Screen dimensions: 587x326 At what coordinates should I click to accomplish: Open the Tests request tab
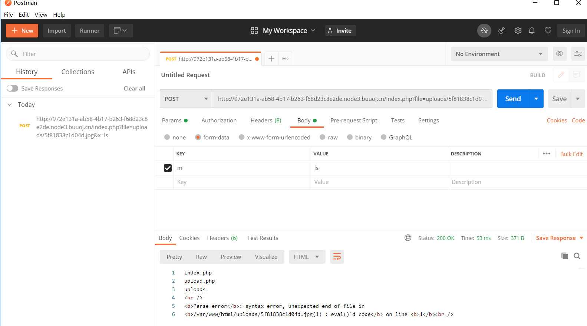pyautogui.click(x=398, y=120)
